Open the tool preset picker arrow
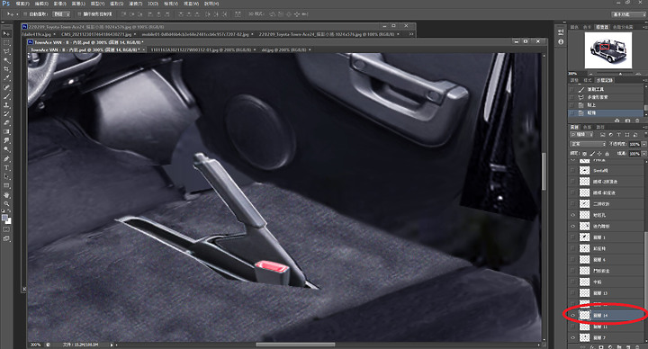648x349 pixels. 16,14
